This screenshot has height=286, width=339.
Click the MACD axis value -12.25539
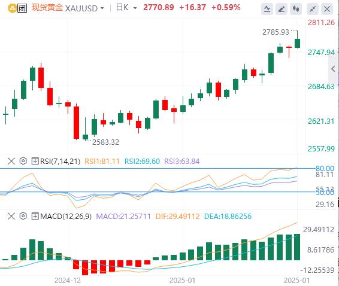click(317, 270)
